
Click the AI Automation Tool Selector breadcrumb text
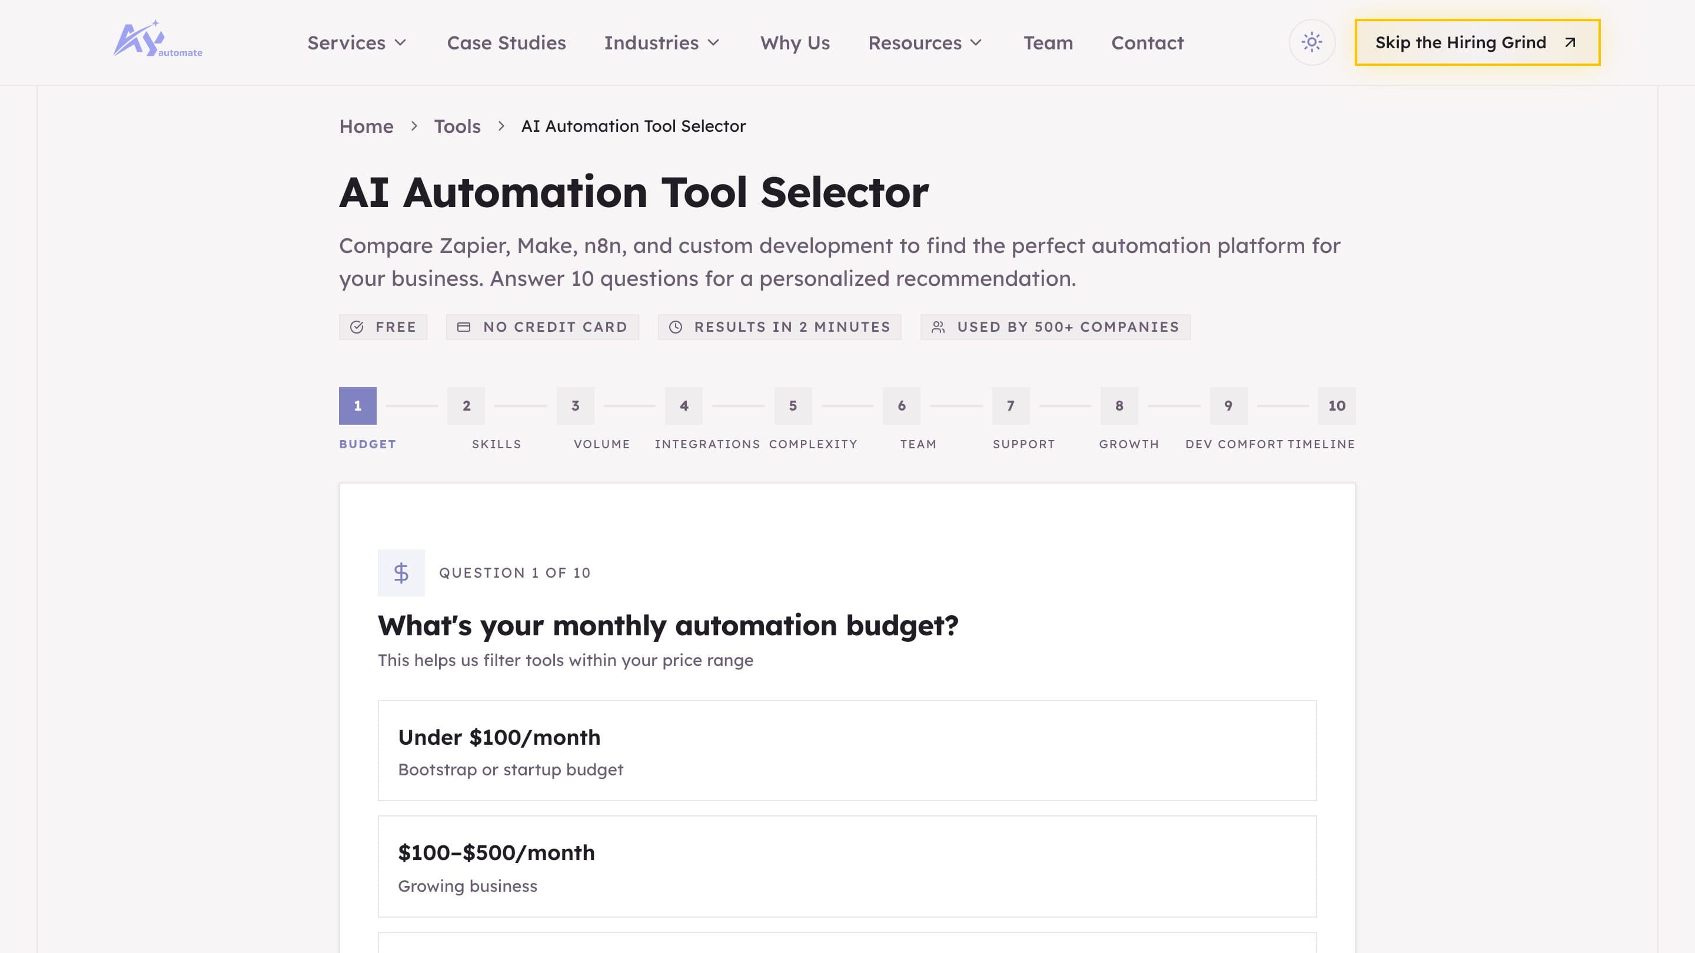click(633, 126)
